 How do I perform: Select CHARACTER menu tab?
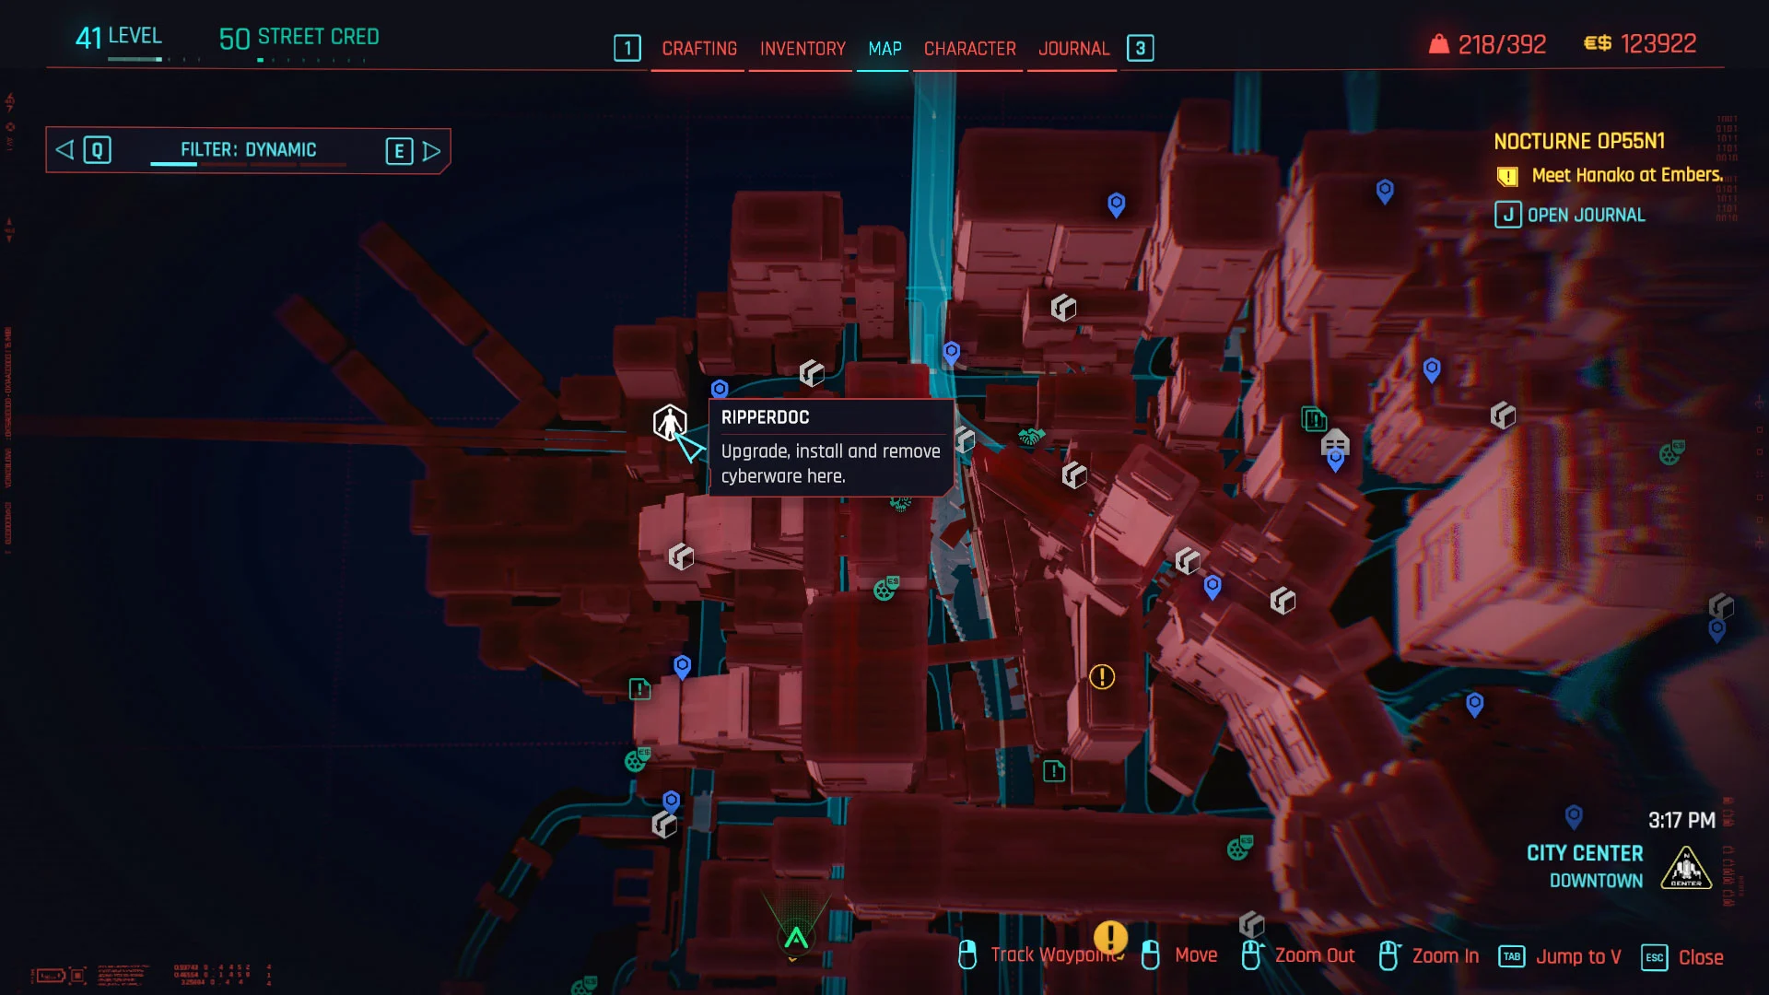(969, 49)
